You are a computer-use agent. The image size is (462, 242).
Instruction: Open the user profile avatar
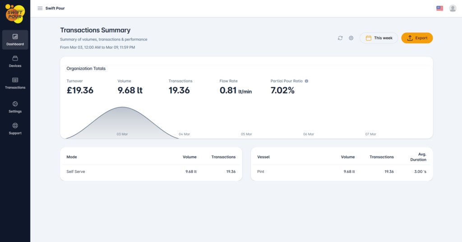coord(453,8)
